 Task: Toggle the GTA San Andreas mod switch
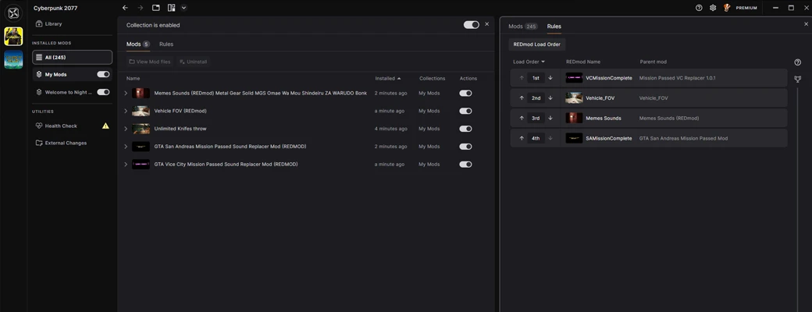pos(465,147)
